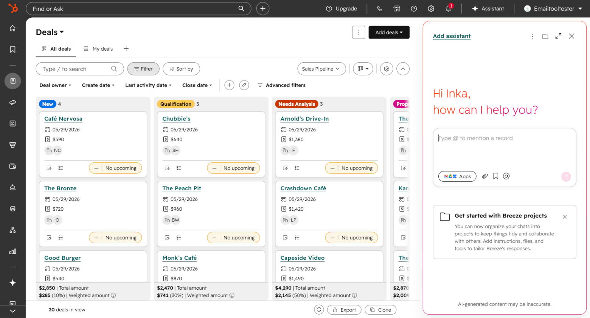This screenshot has width=590, height=318.
Task: Expand the assistant panel to full screen
Action: (558, 36)
